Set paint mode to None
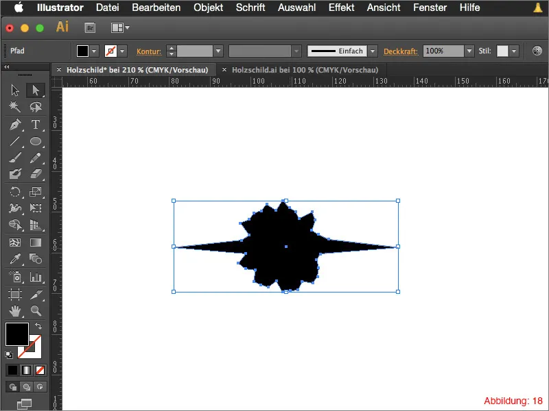The image size is (549, 411). (x=40, y=370)
